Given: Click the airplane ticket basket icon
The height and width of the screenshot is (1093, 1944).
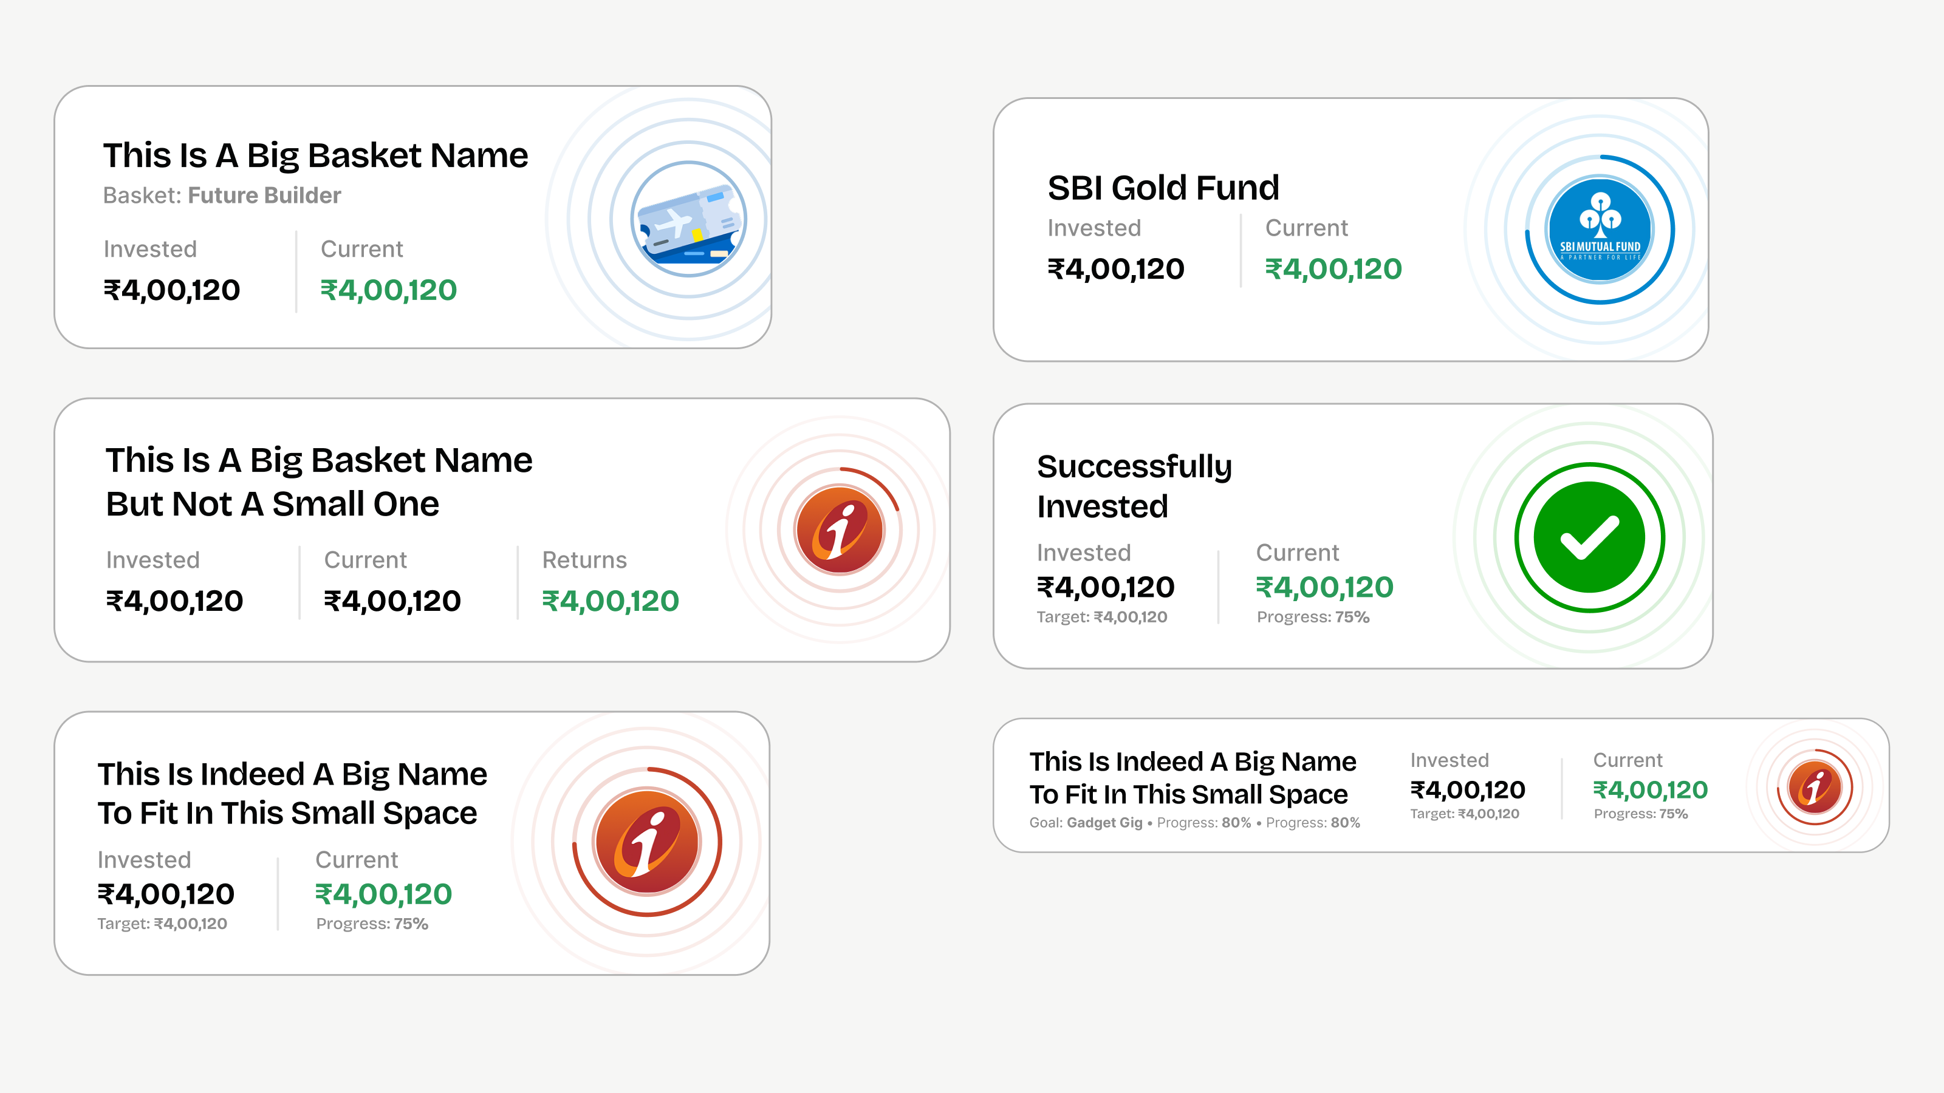Looking at the screenshot, I should pos(688,219).
